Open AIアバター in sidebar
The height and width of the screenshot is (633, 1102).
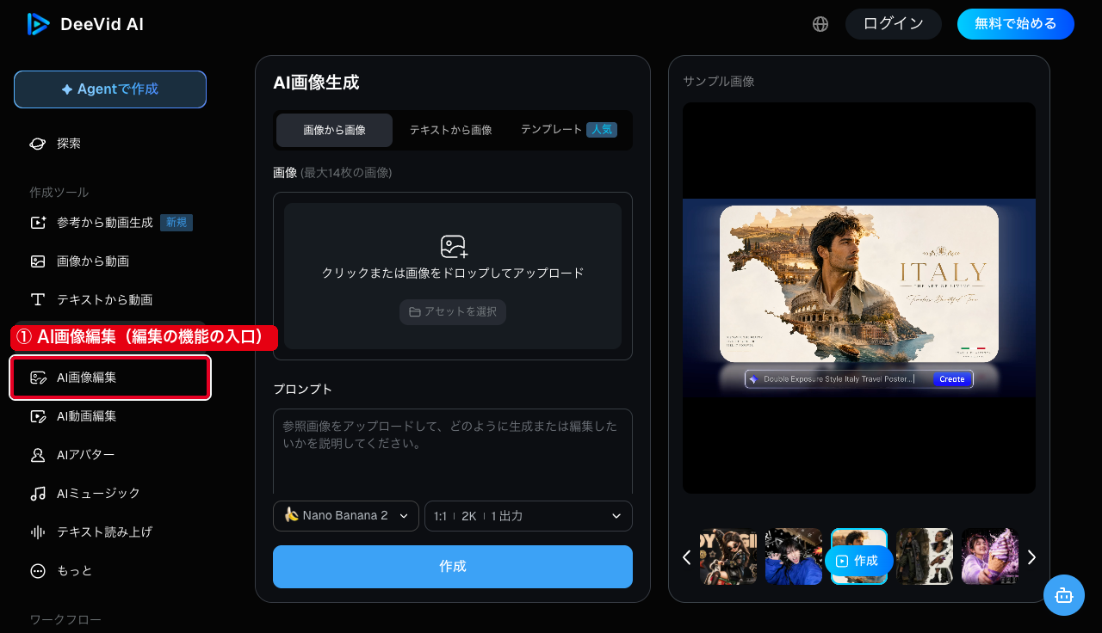tap(110, 454)
